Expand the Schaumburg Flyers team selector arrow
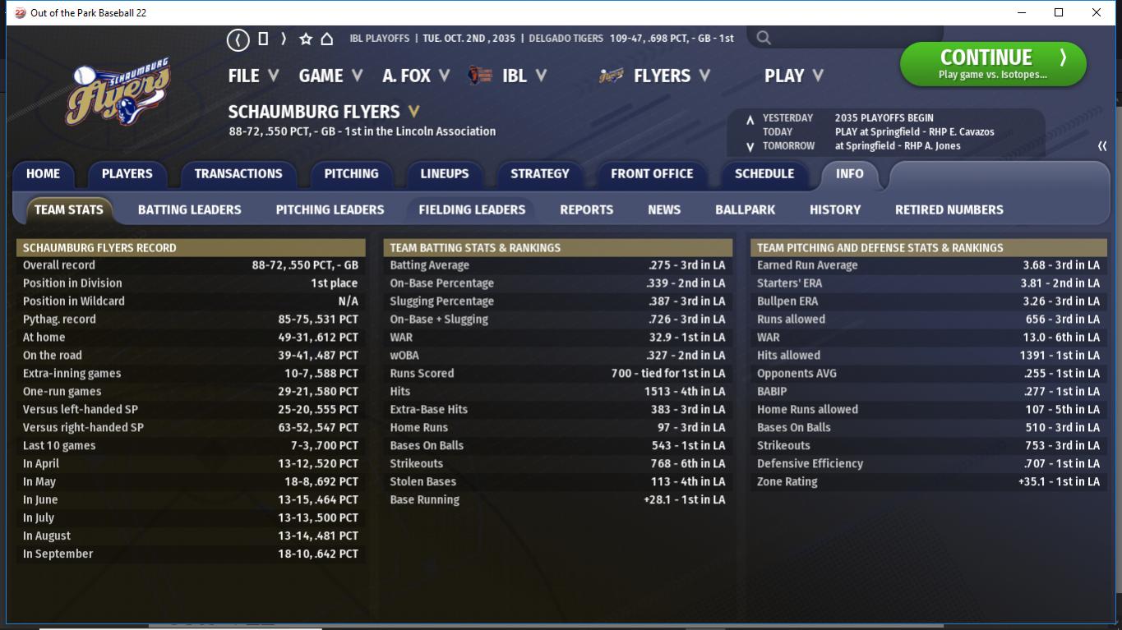This screenshot has height=630, width=1122. pos(414,112)
